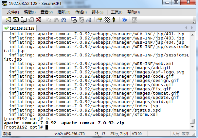This screenshot has height=138, width=198.
Task: Click the Connect toolbar icon
Action: tap(8, 20)
